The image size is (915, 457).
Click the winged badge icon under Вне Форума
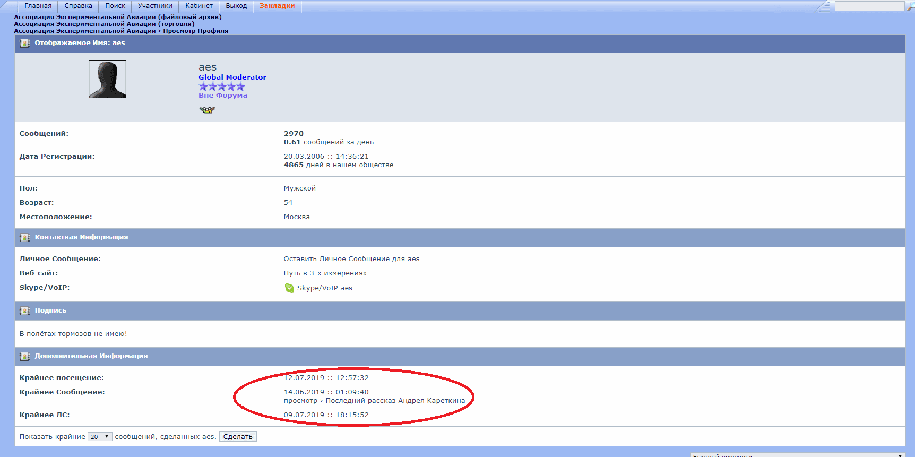point(207,110)
